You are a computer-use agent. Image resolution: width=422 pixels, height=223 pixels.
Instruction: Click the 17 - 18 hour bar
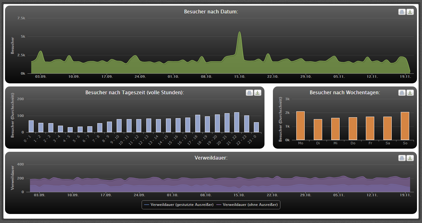(x=198, y=123)
